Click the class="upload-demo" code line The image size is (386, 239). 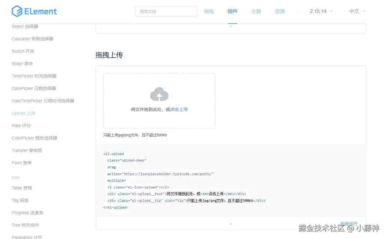pos(127,161)
